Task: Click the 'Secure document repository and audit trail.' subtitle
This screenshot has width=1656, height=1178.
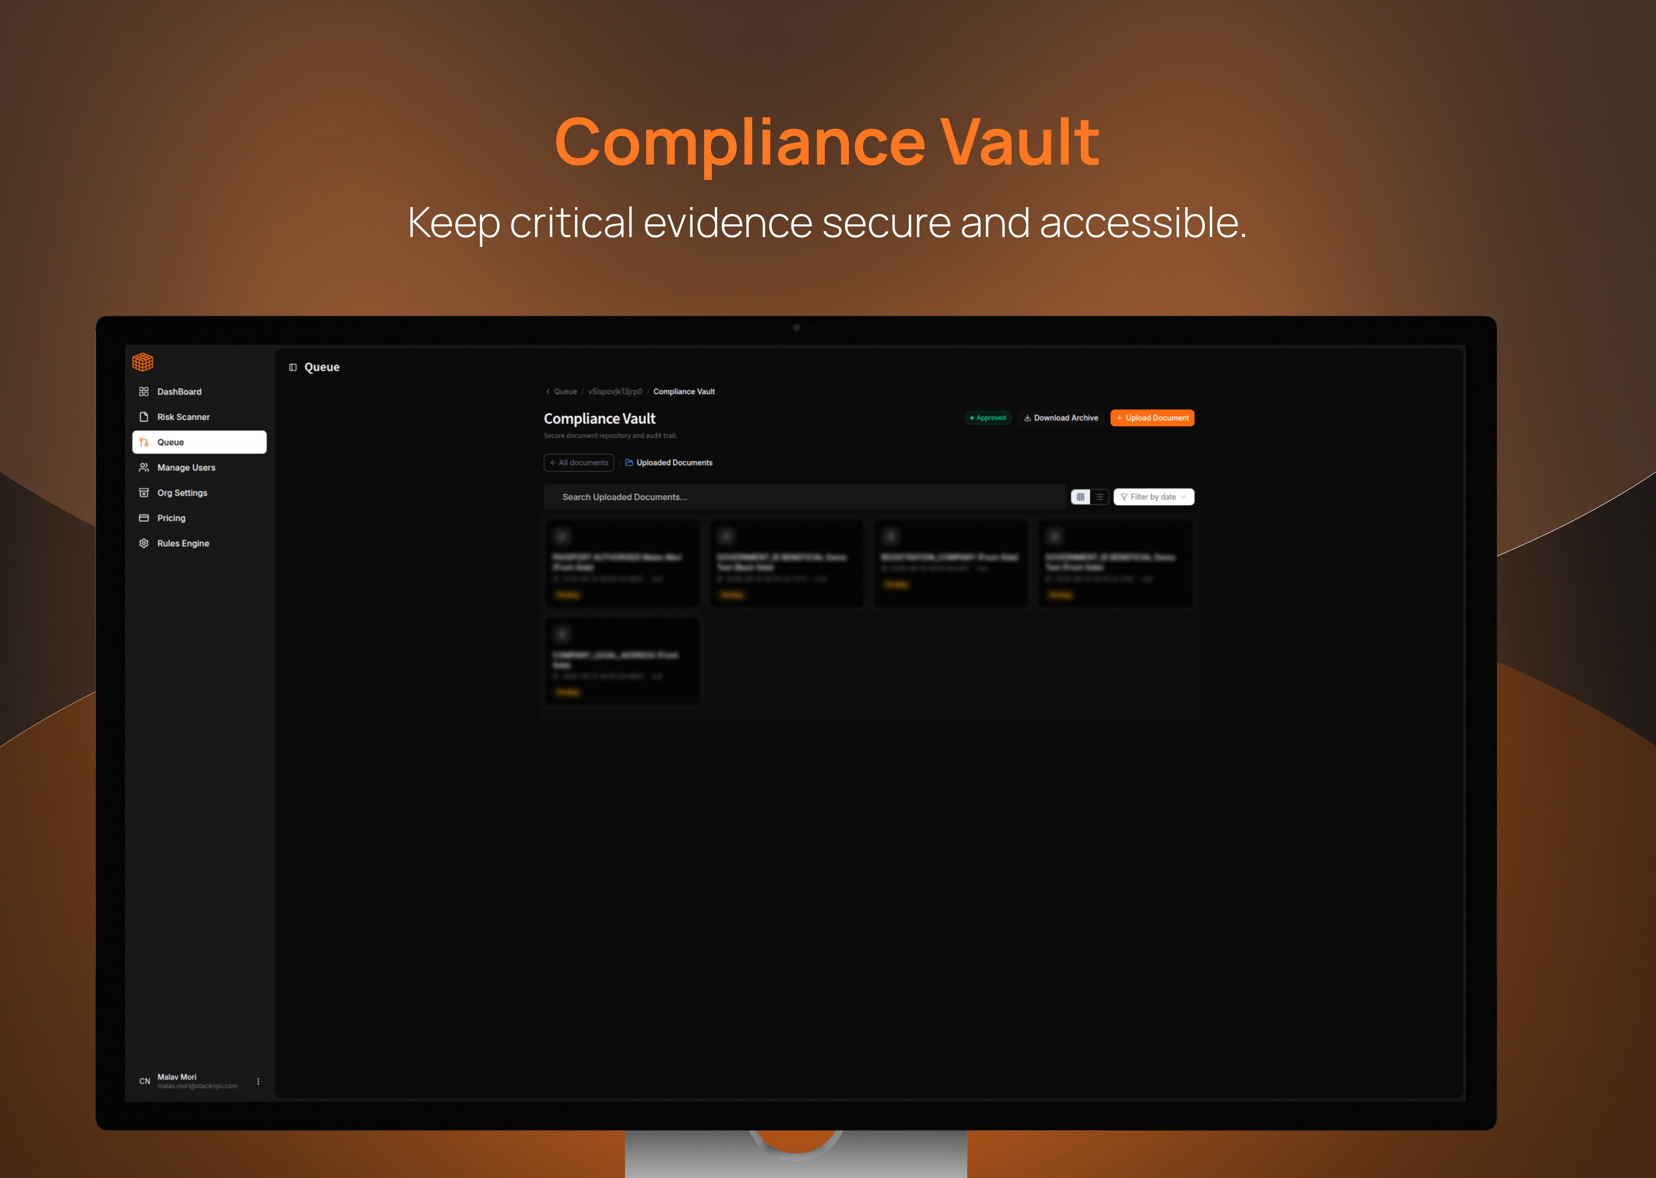Action: click(610, 436)
